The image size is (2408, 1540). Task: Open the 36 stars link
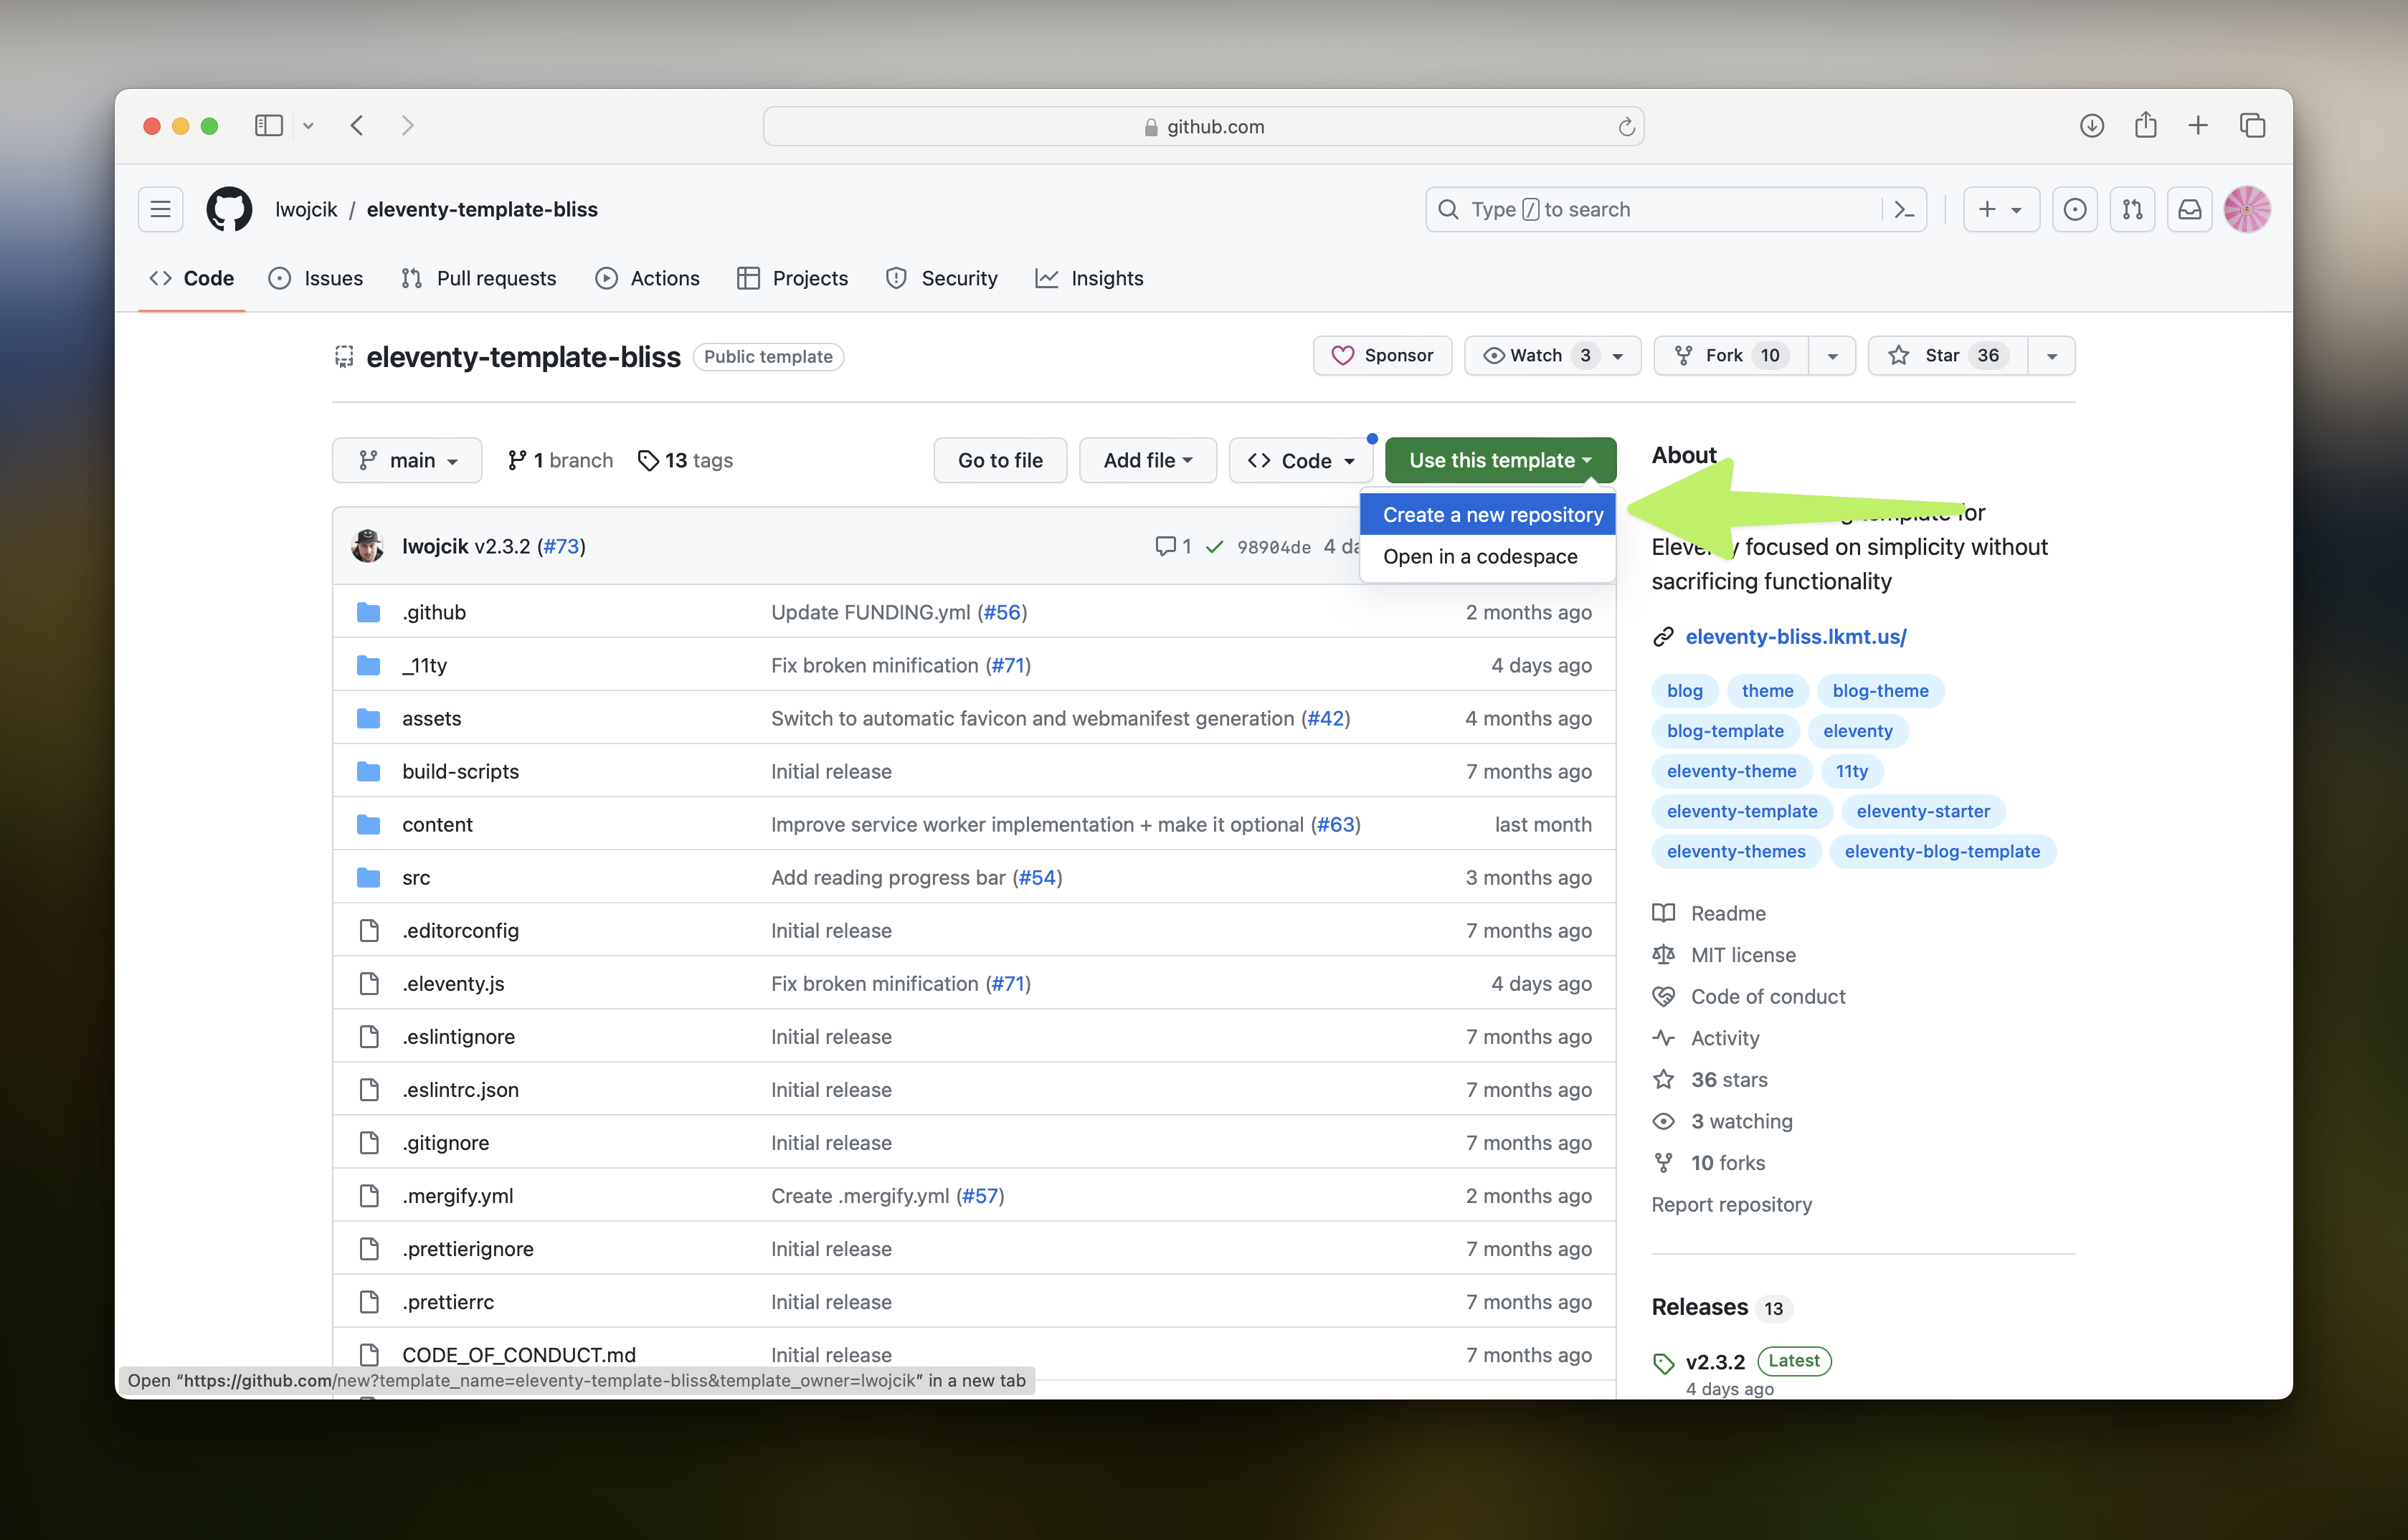coord(1728,1079)
